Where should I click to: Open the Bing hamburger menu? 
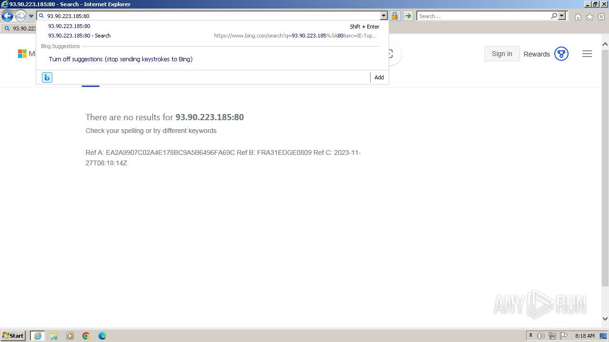(x=587, y=54)
